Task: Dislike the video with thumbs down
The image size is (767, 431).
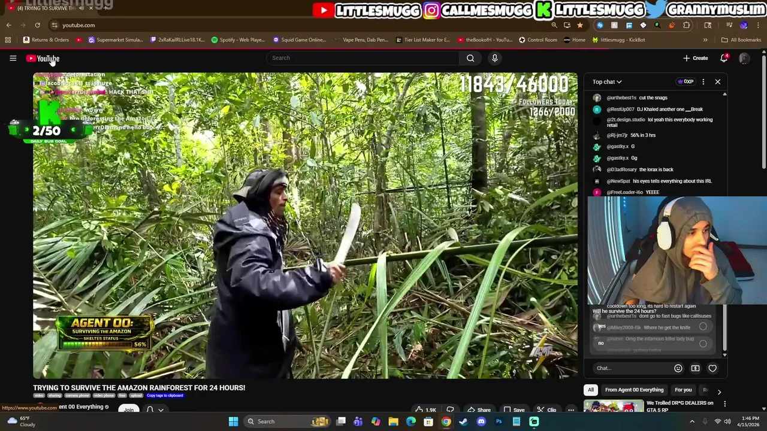Action: tap(450, 410)
